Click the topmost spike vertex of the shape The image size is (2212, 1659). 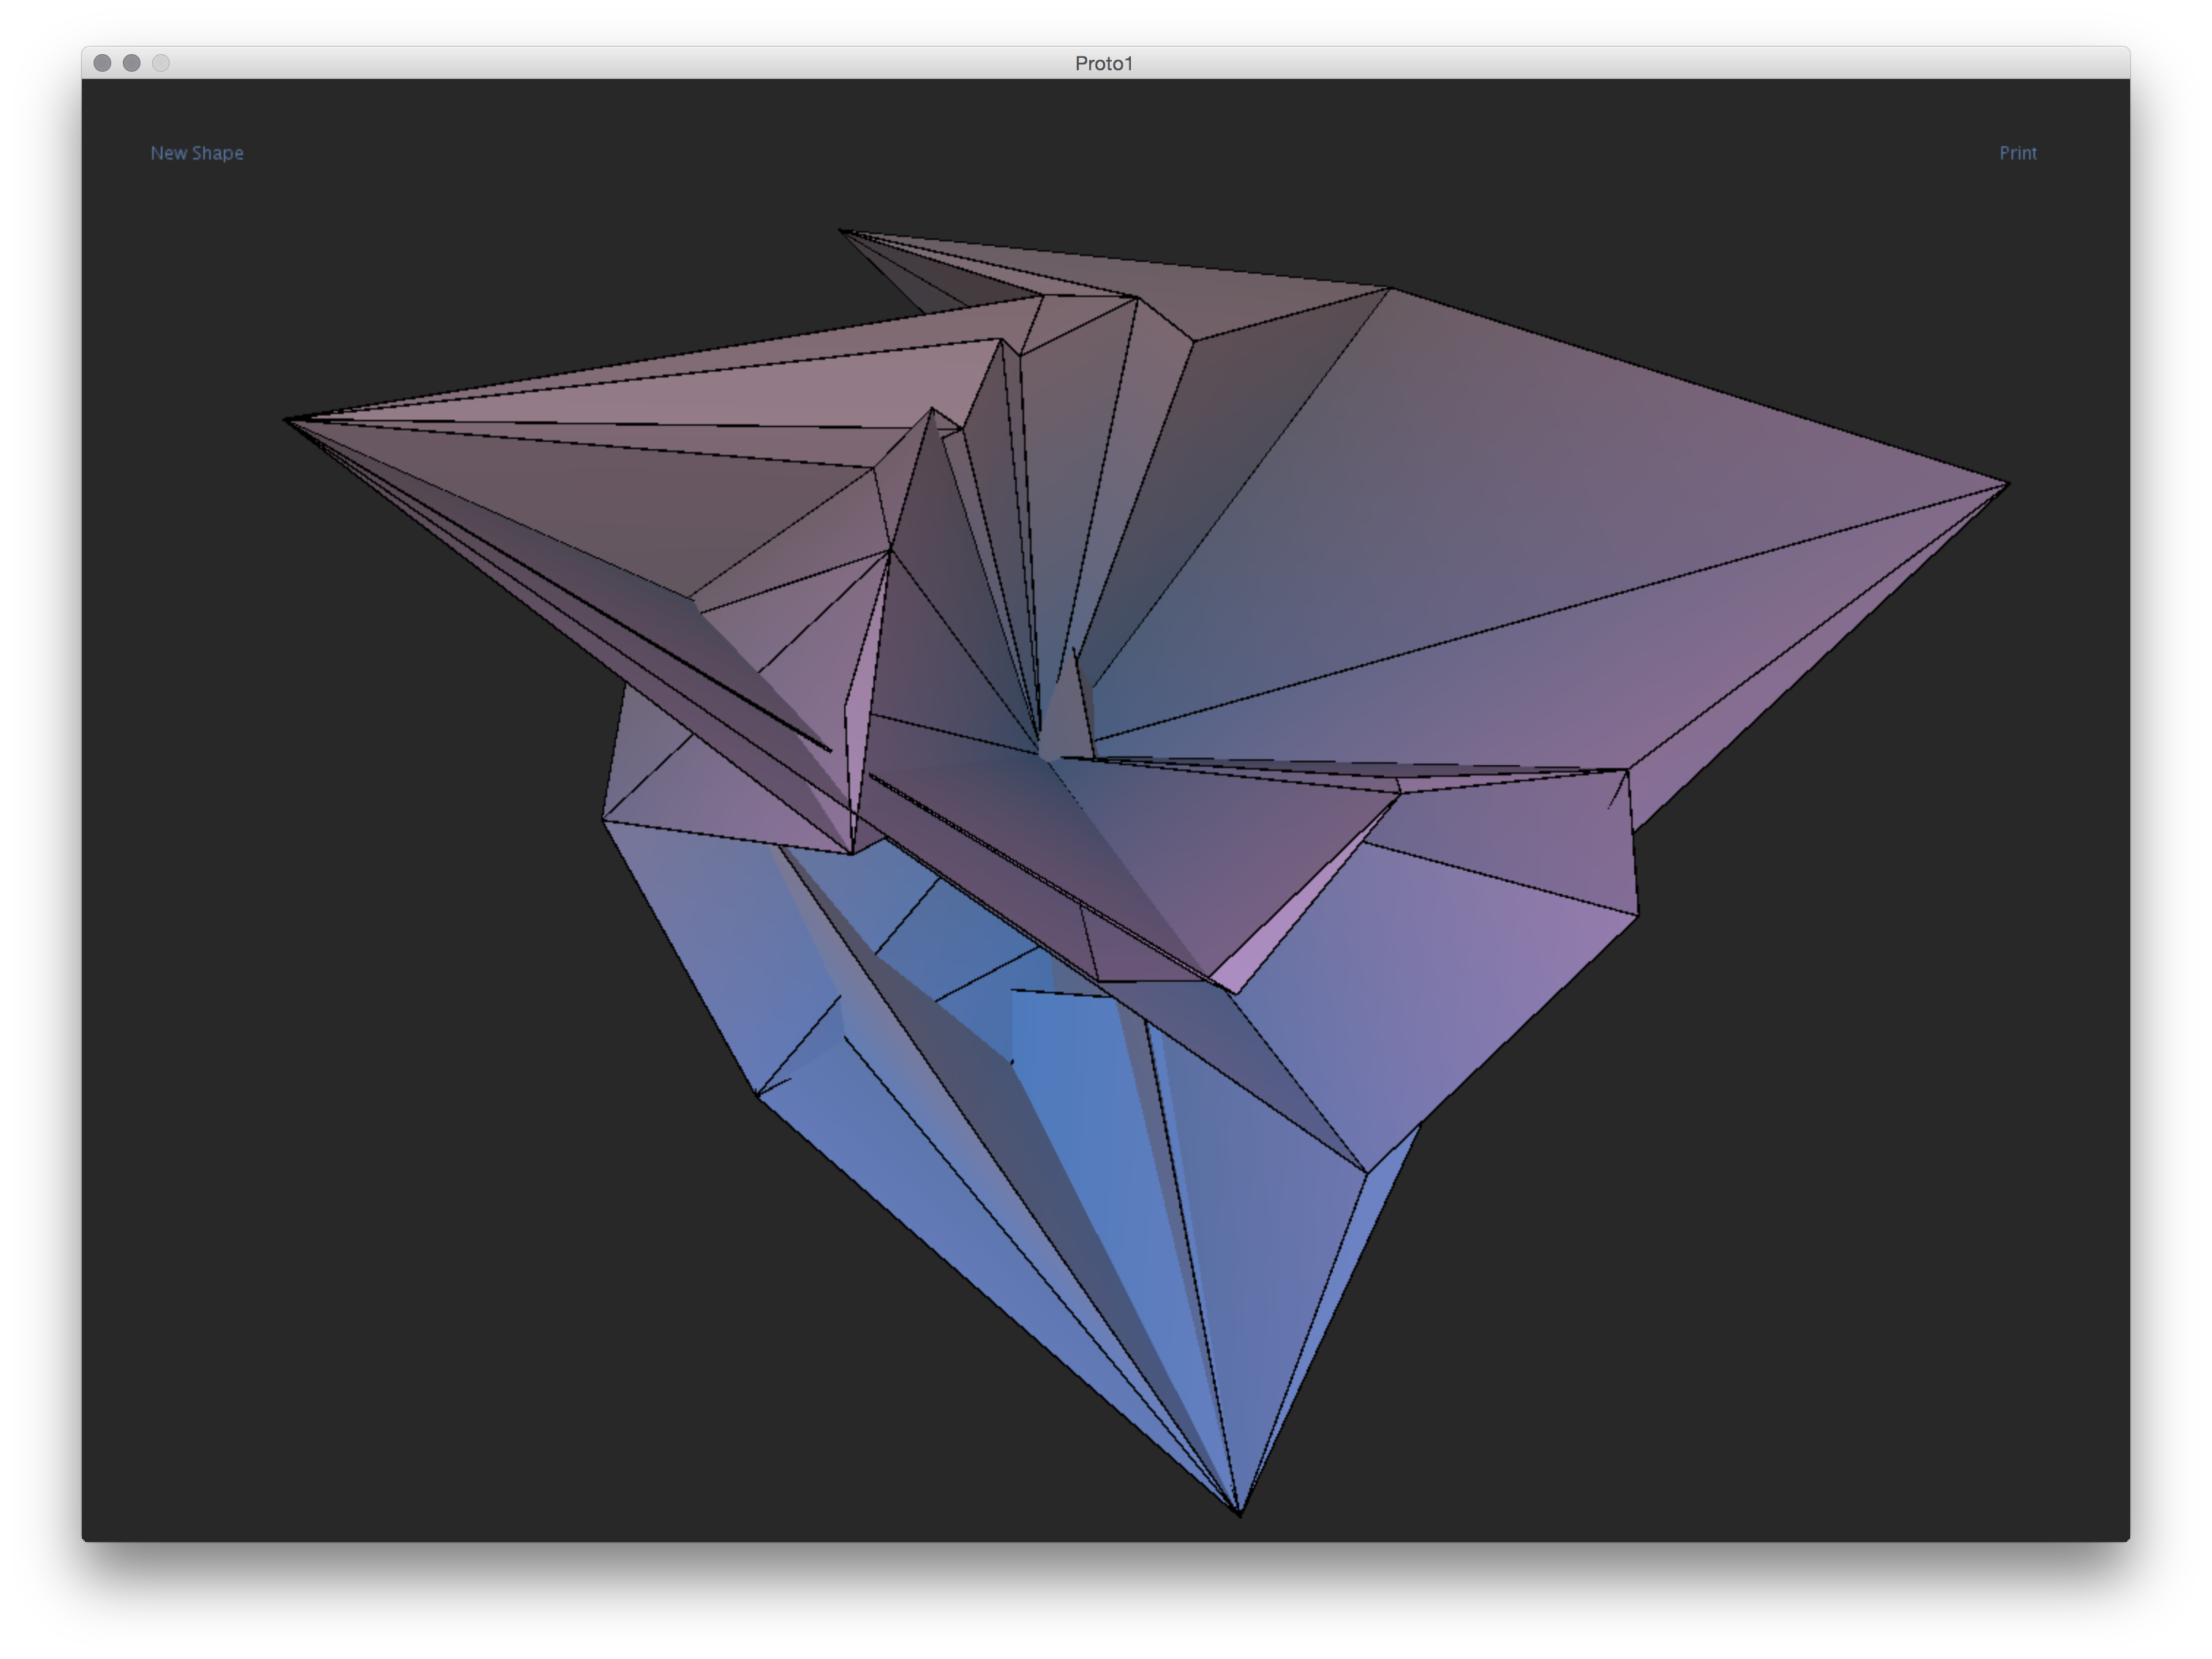[842, 231]
